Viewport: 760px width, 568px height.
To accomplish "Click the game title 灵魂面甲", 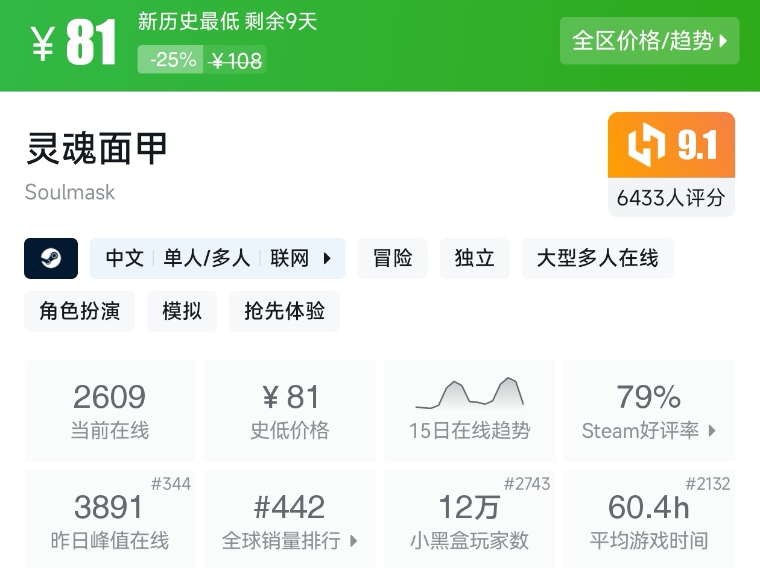I will tap(96, 149).
